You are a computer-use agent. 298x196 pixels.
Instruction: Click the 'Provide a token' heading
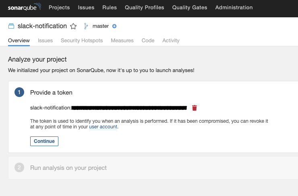pos(51,93)
